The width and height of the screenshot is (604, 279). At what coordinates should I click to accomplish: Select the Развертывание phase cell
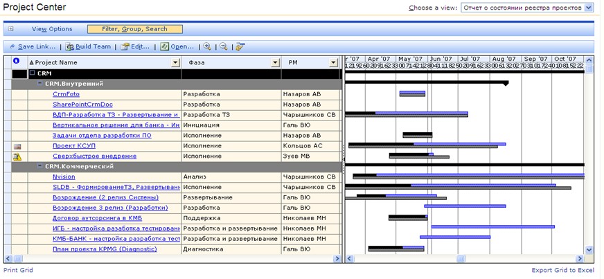231,197
